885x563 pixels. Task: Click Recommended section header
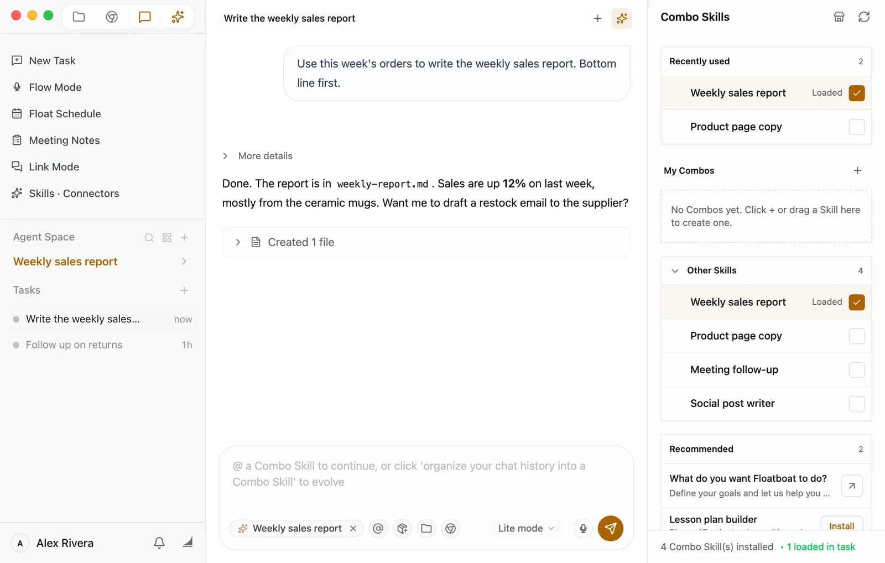point(766,449)
